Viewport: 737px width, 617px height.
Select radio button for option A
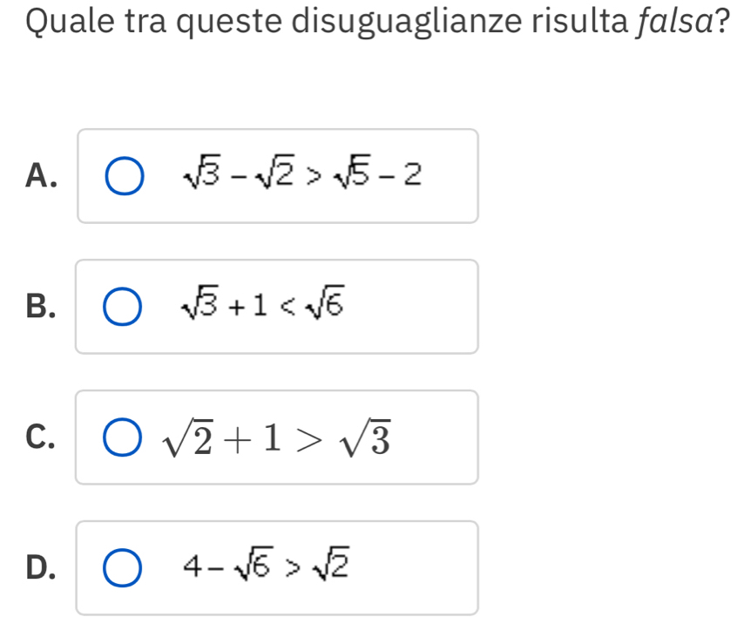click(122, 176)
